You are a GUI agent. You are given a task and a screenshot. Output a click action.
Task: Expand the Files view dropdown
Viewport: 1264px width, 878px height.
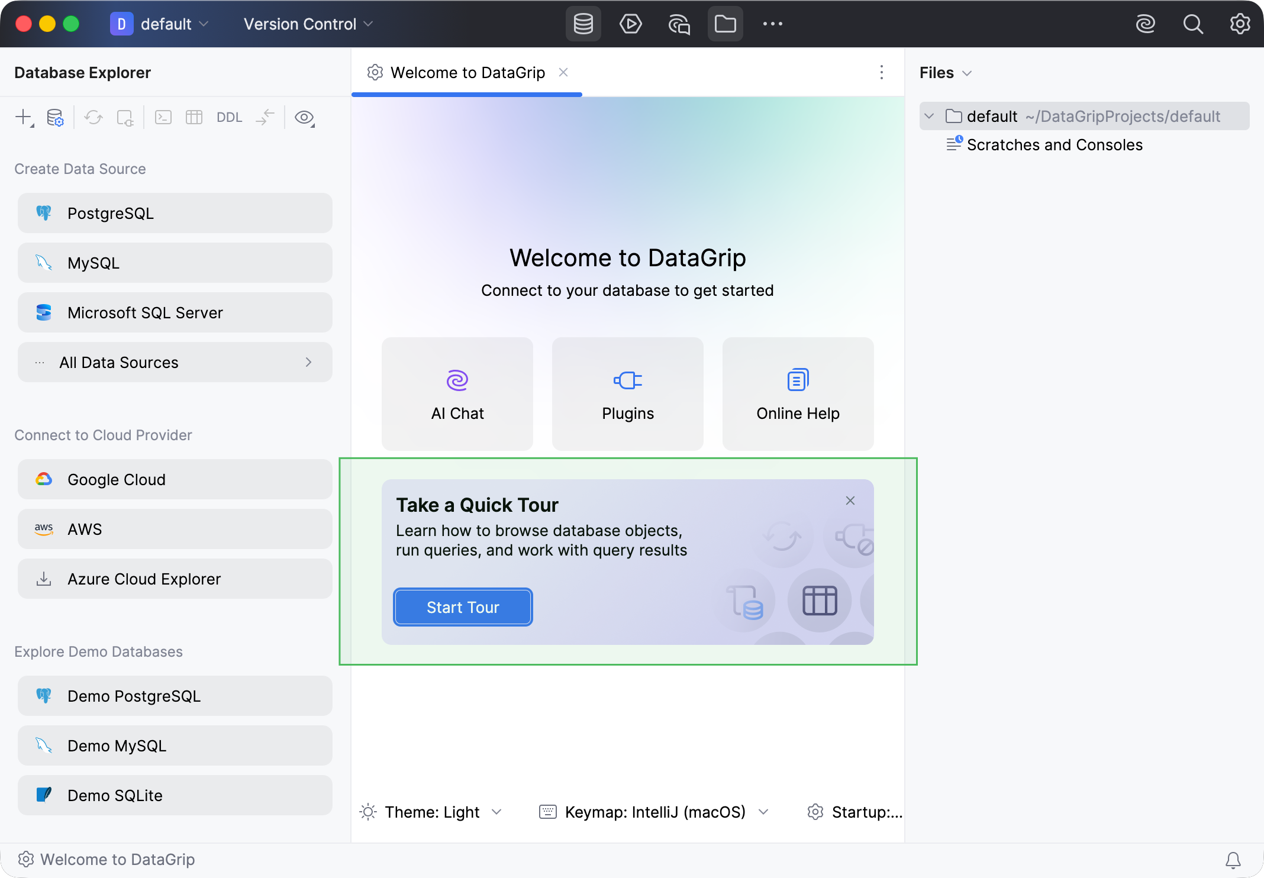coord(946,73)
